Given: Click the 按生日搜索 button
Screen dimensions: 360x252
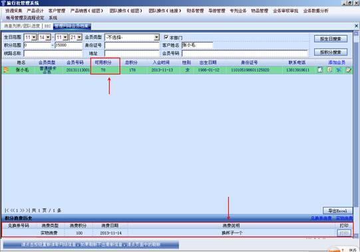Looking at the screenshot, I should tap(331, 39).
